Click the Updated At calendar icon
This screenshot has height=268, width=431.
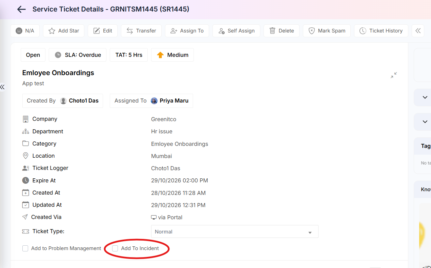click(x=25, y=205)
